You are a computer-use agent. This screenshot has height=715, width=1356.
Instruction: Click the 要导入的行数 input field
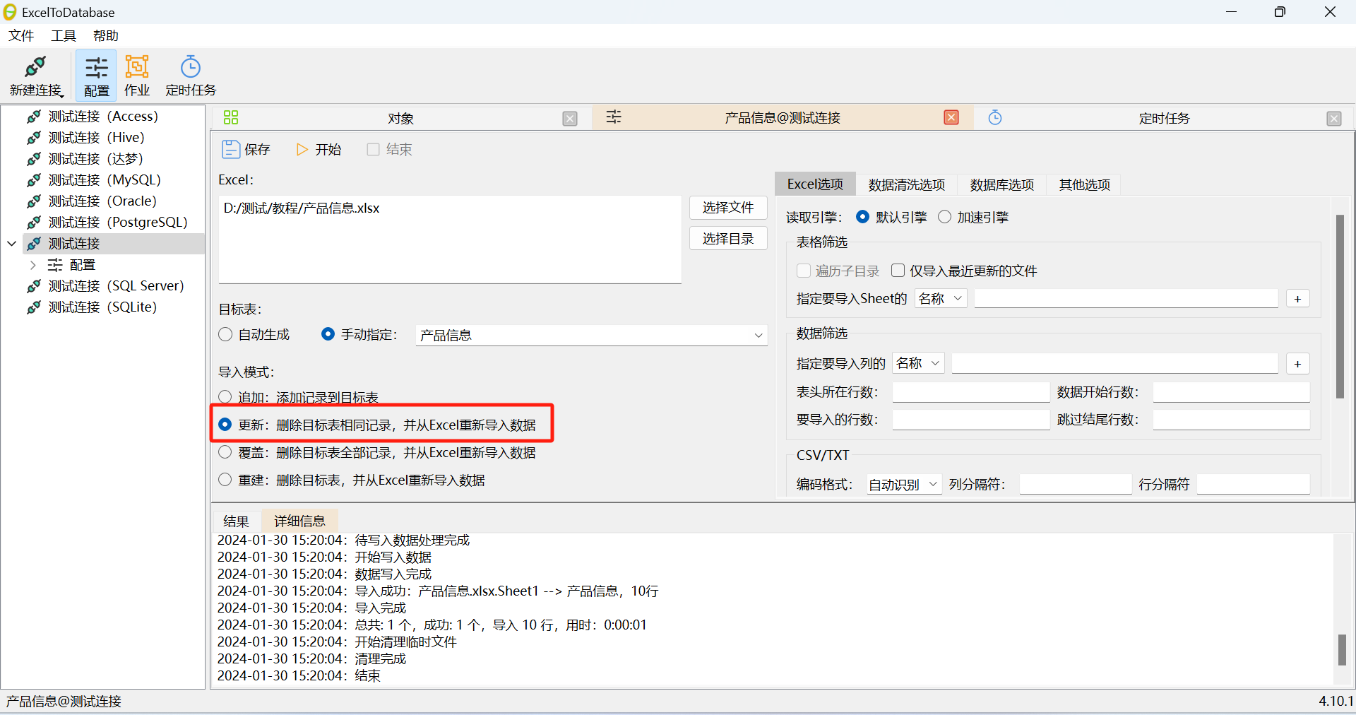point(971,420)
